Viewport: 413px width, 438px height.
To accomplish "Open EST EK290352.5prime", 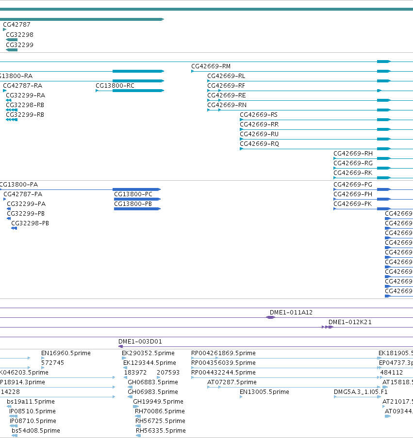I will (148, 353).
